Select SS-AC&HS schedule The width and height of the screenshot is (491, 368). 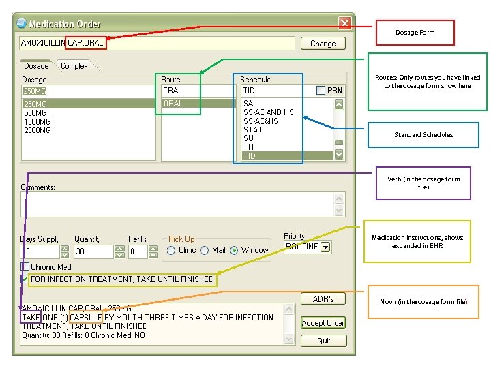pos(288,121)
